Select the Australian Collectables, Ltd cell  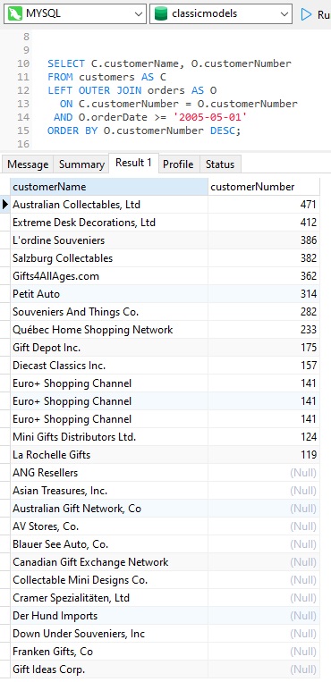(x=109, y=205)
